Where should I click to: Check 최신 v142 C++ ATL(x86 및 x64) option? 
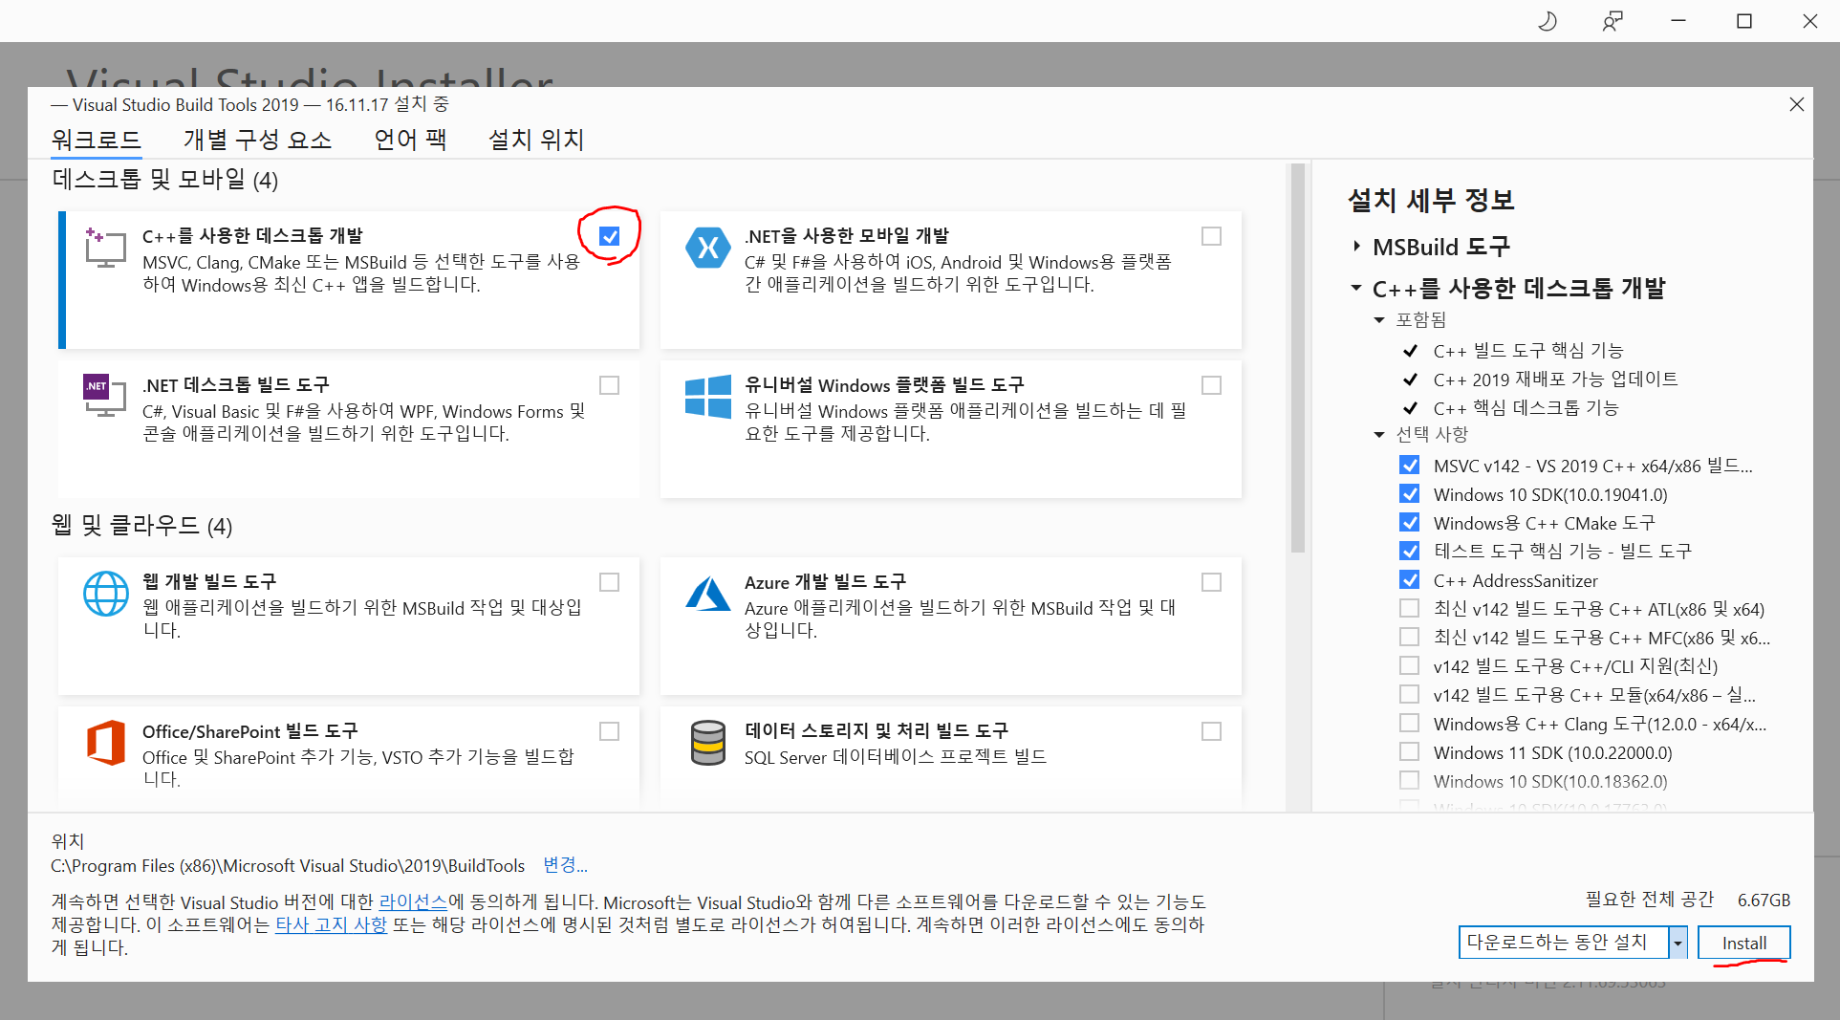(1409, 608)
